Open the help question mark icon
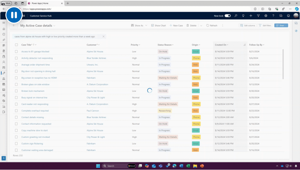The height and width of the screenshot is (170, 300). tap(273, 16)
